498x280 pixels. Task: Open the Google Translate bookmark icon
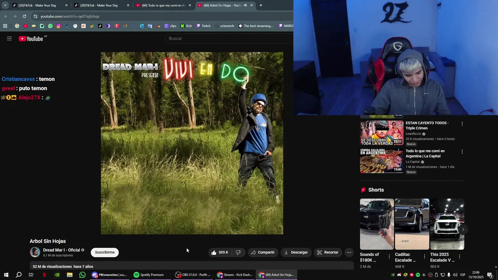point(150,26)
